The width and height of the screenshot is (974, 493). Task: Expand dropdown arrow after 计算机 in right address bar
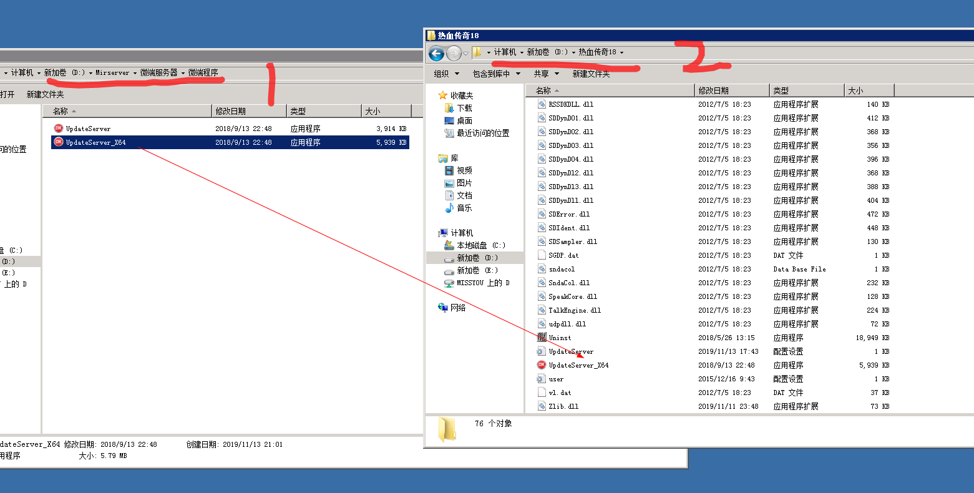[522, 52]
